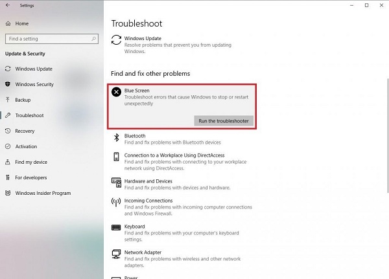Select the Bluetooth troubleshooter title

pos(135,136)
